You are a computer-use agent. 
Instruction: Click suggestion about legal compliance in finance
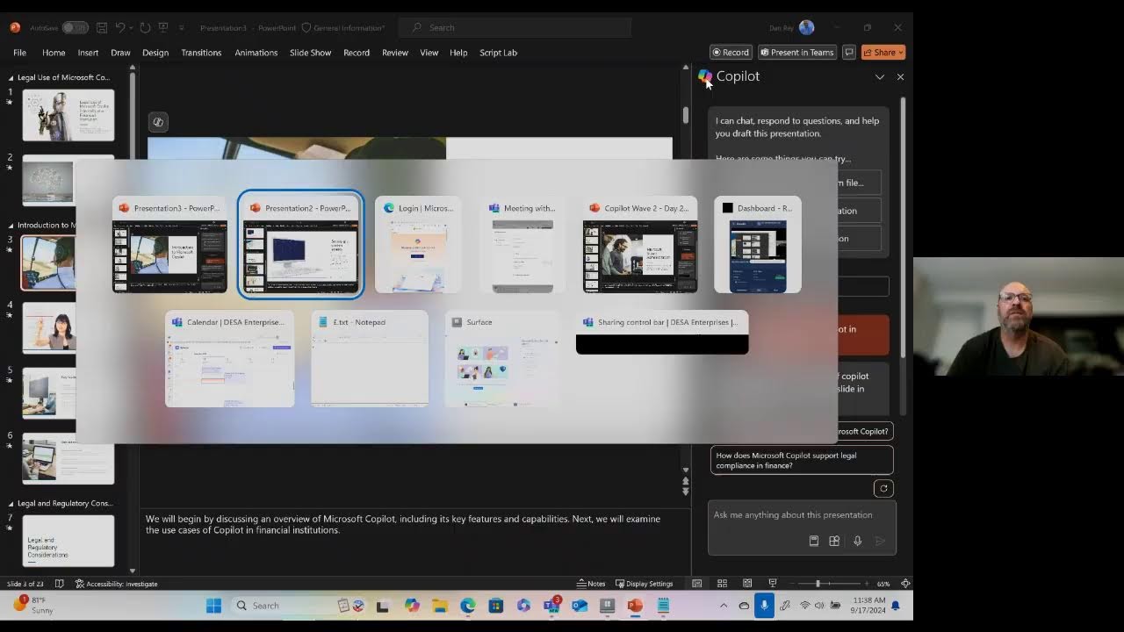(802, 460)
